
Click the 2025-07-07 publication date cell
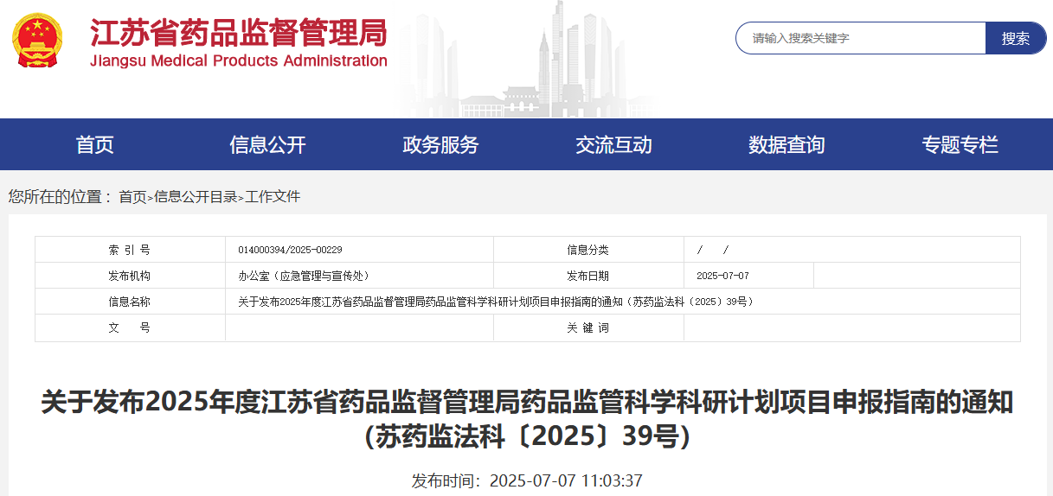pos(722,276)
